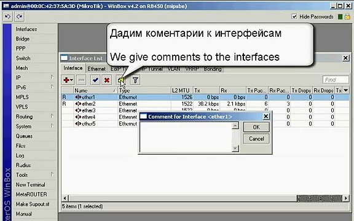Screen dimensions: 354x221
Task: Open the PPP menu item
Action: (x=20, y=48)
